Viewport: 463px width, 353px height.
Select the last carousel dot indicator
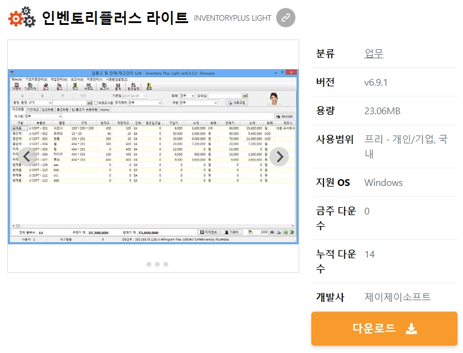click(x=166, y=264)
